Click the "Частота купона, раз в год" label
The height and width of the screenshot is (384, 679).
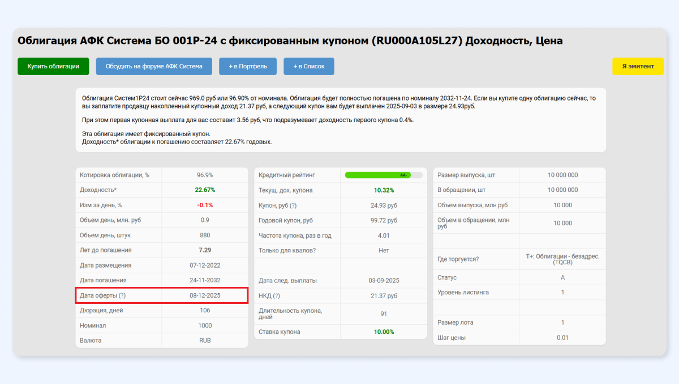pos(295,235)
